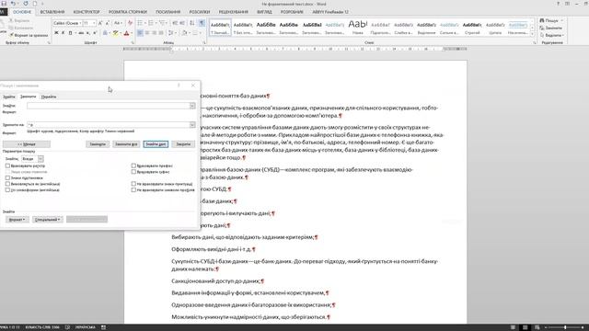Open the Формат dropdown button in dialog
This screenshot has width=589, height=331.
[17, 220]
